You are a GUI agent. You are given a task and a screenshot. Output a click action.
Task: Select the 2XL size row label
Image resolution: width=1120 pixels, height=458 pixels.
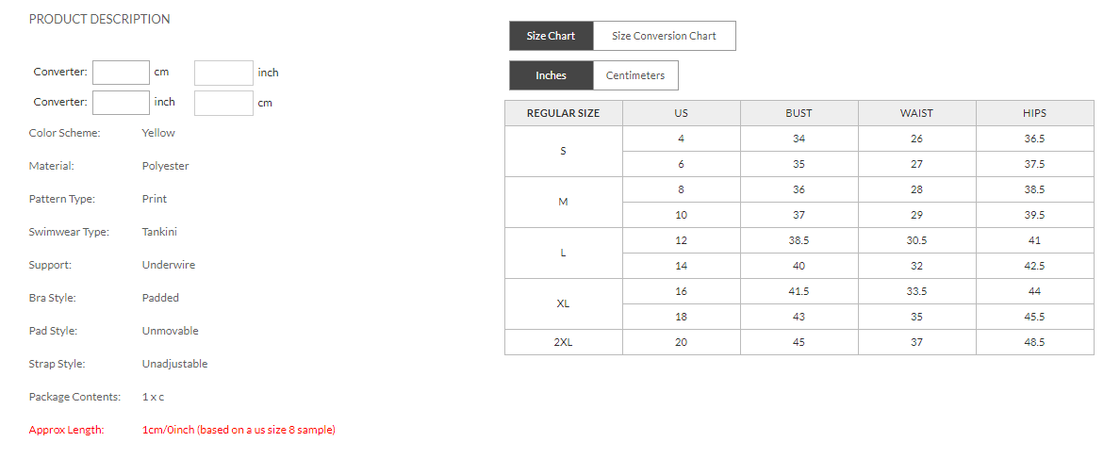pos(563,342)
